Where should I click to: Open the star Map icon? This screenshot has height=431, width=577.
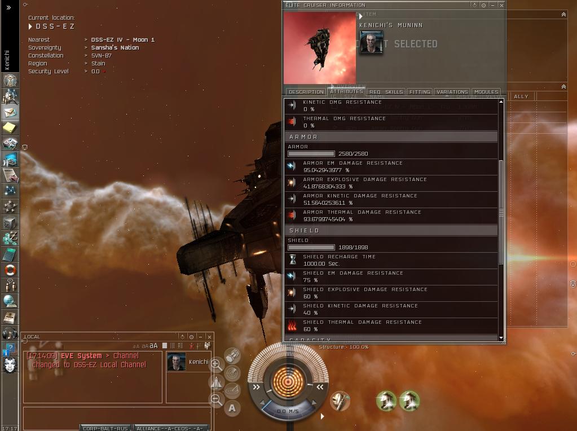pos(10,191)
